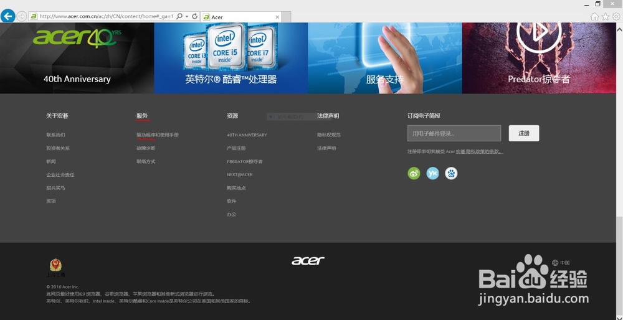Open the 奖项 link
This screenshot has height=320, width=623.
click(51, 201)
